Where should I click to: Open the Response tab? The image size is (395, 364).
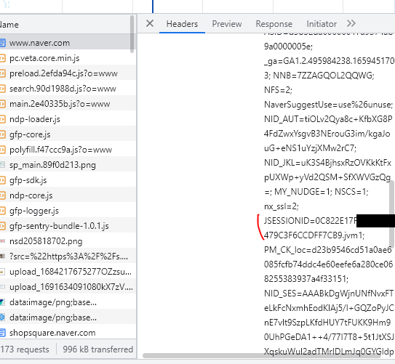(x=274, y=24)
